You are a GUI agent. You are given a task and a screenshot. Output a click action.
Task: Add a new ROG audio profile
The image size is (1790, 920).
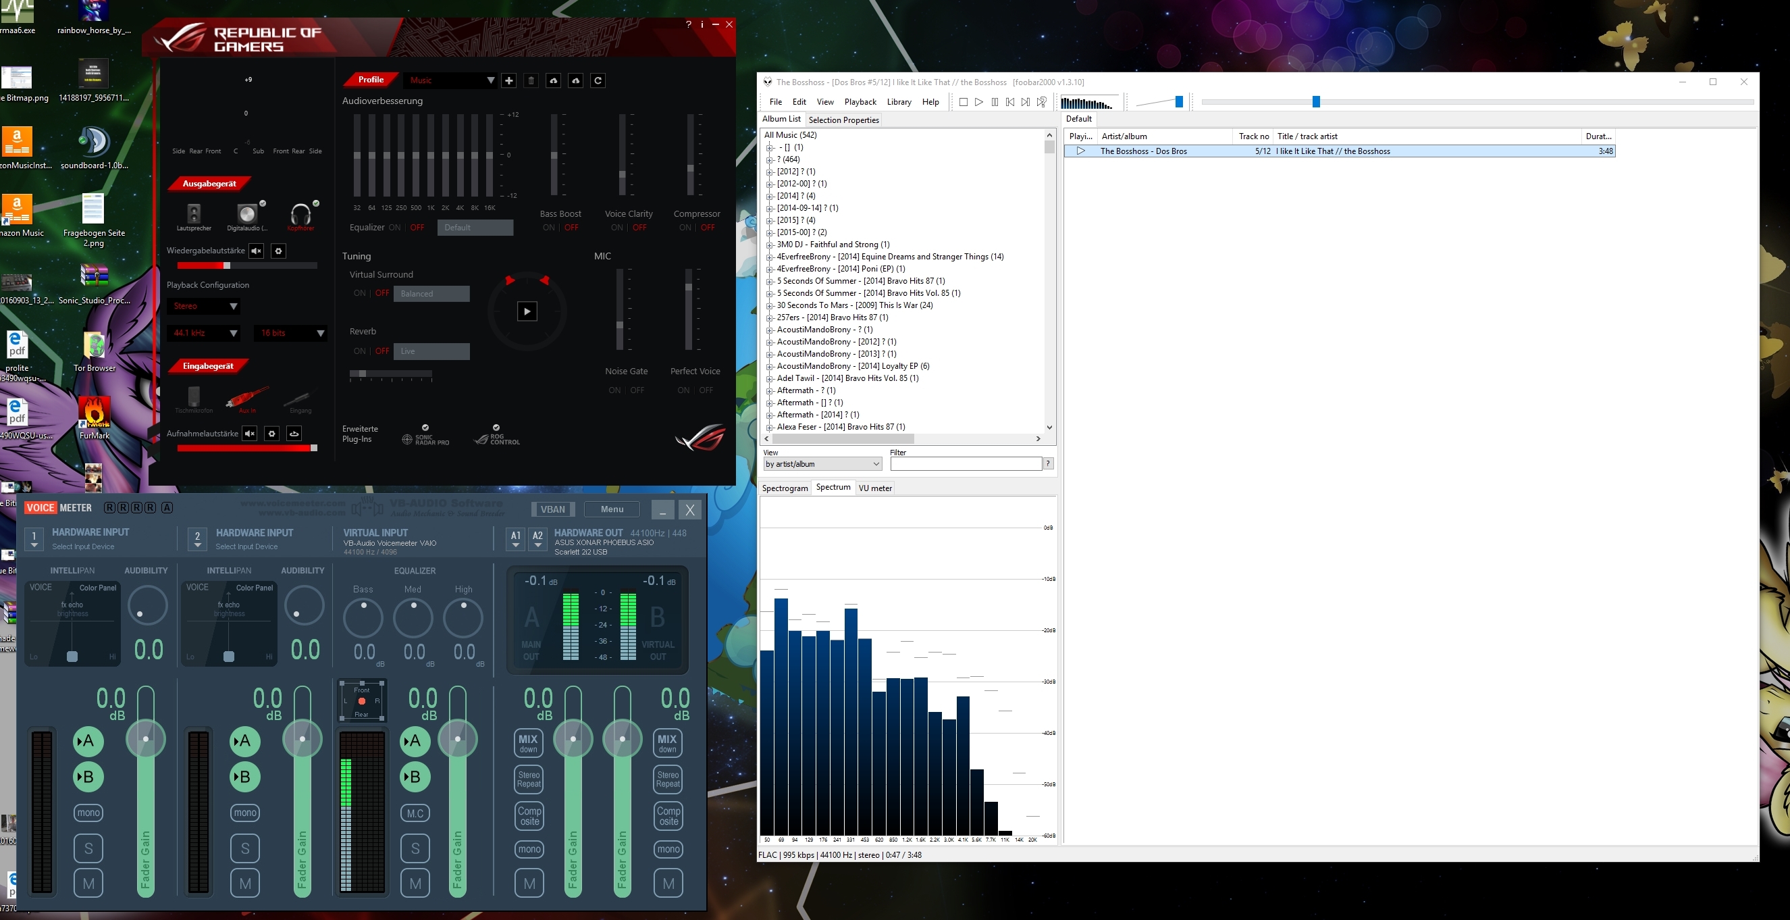tap(508, 80)
